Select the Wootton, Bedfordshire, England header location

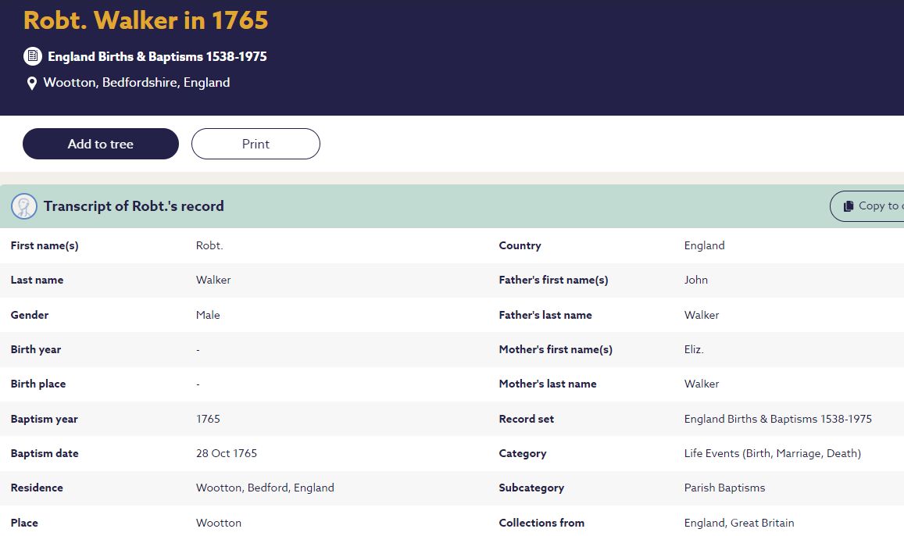click(137, 83)
